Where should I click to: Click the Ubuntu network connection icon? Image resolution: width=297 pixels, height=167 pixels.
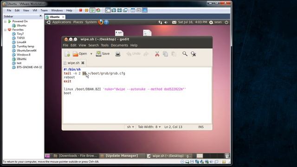pyautogui.click(x=160, y=22)
